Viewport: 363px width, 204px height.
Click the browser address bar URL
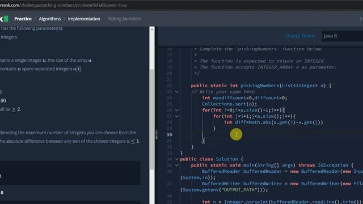tap(64, 5)
